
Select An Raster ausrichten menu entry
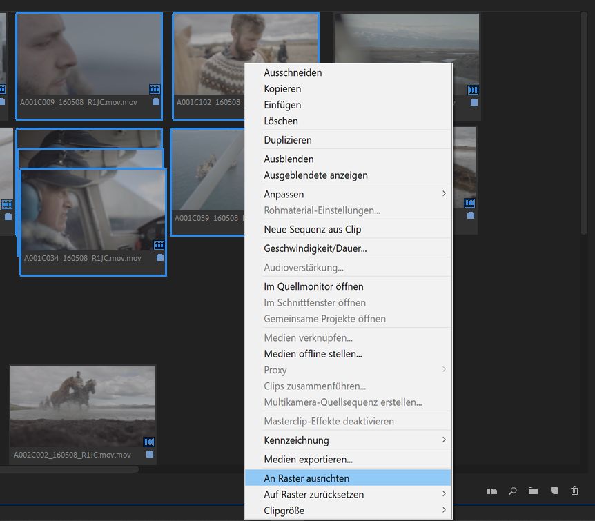pyautogui.click(x=306, y=478)
